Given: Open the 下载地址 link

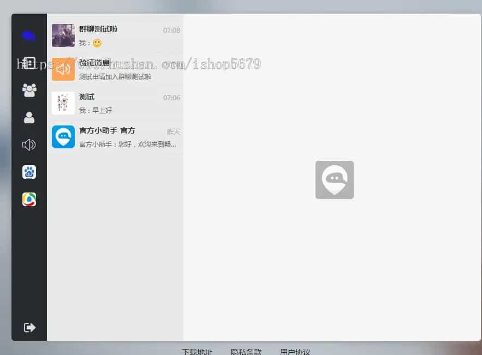Looking at the screenshot, I should 197,352.
